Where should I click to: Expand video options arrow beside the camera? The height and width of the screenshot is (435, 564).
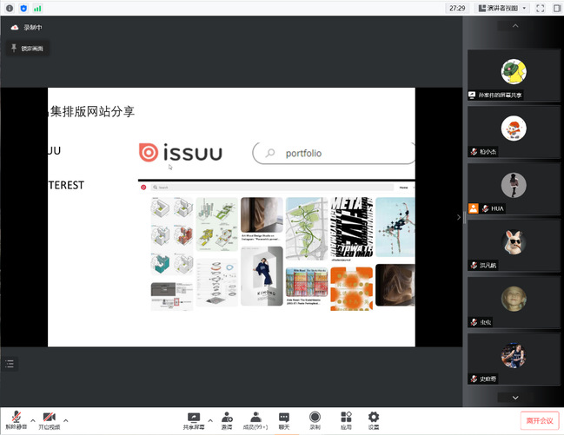point(66,420)
